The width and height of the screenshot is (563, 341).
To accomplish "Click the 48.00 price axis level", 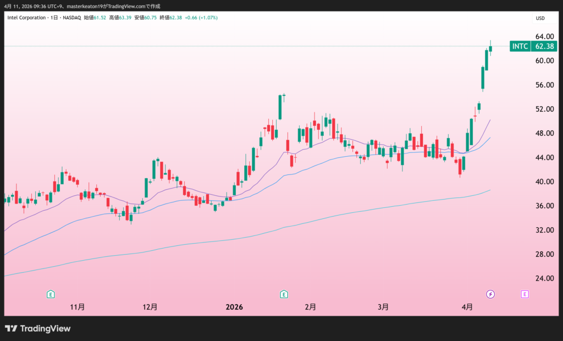I will (544, 133).
